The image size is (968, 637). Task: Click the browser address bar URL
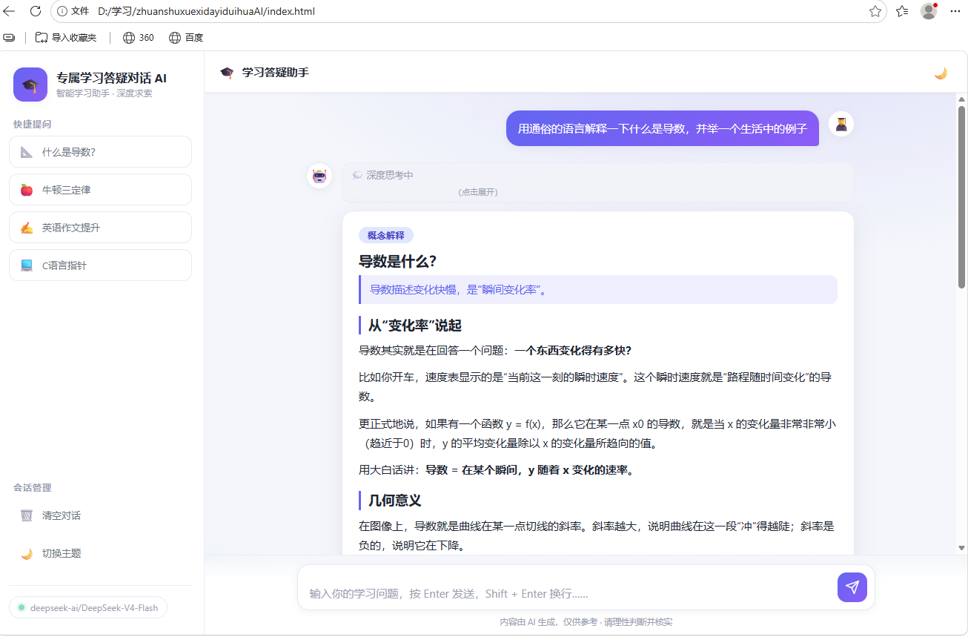(x=206, y=11)
